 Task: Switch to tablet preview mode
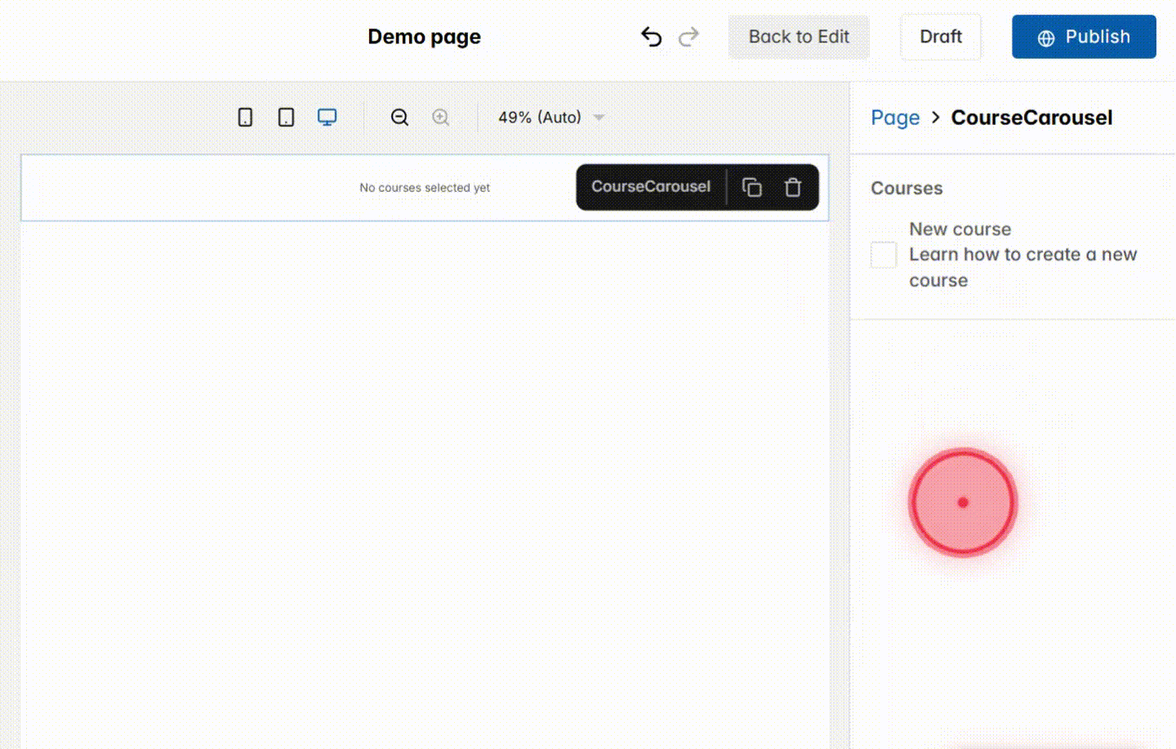[x=286, y=117]
